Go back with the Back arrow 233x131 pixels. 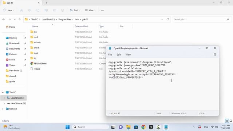[x=4, y=19]
